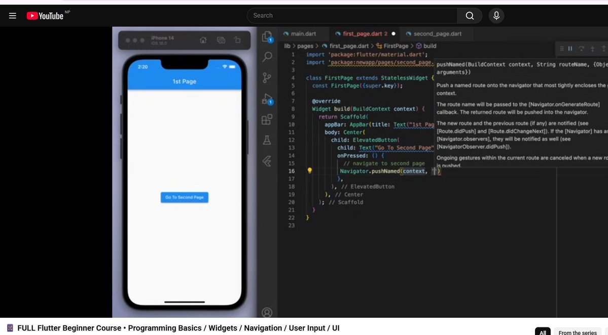
Task: Click the lib breadcrumb
Action: 287,46
